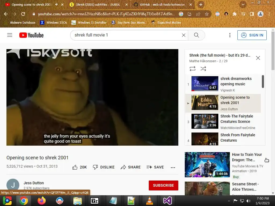Close the SUBDL subtitles tab
This screenshot has width=275, height=206.
[x=126, y=5]
